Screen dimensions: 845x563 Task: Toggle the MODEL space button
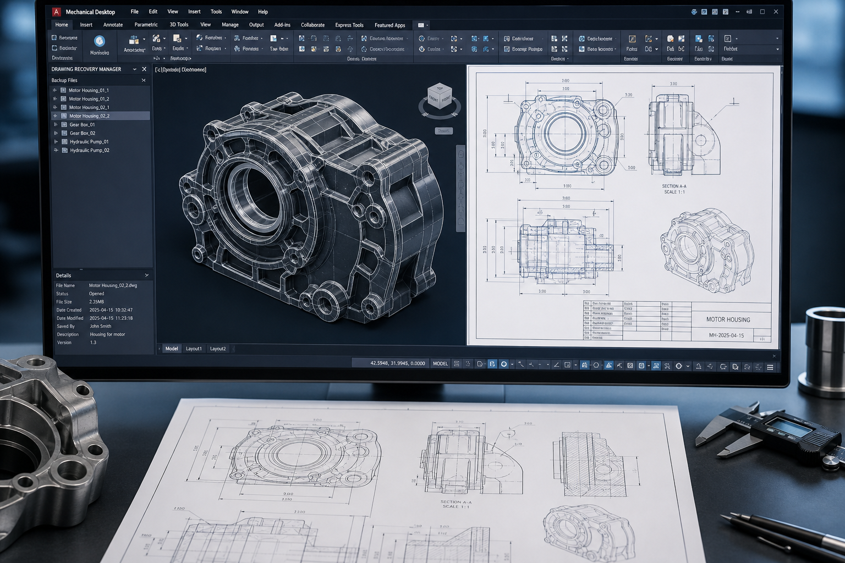click(440, 363)
